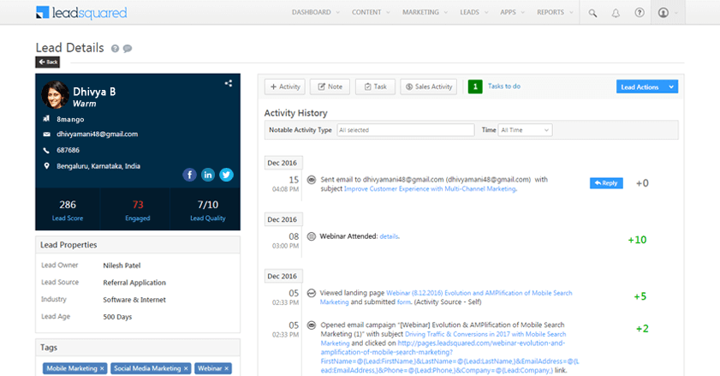
Task: Click the help icon beside Lead Details
Action: point(115,48)
